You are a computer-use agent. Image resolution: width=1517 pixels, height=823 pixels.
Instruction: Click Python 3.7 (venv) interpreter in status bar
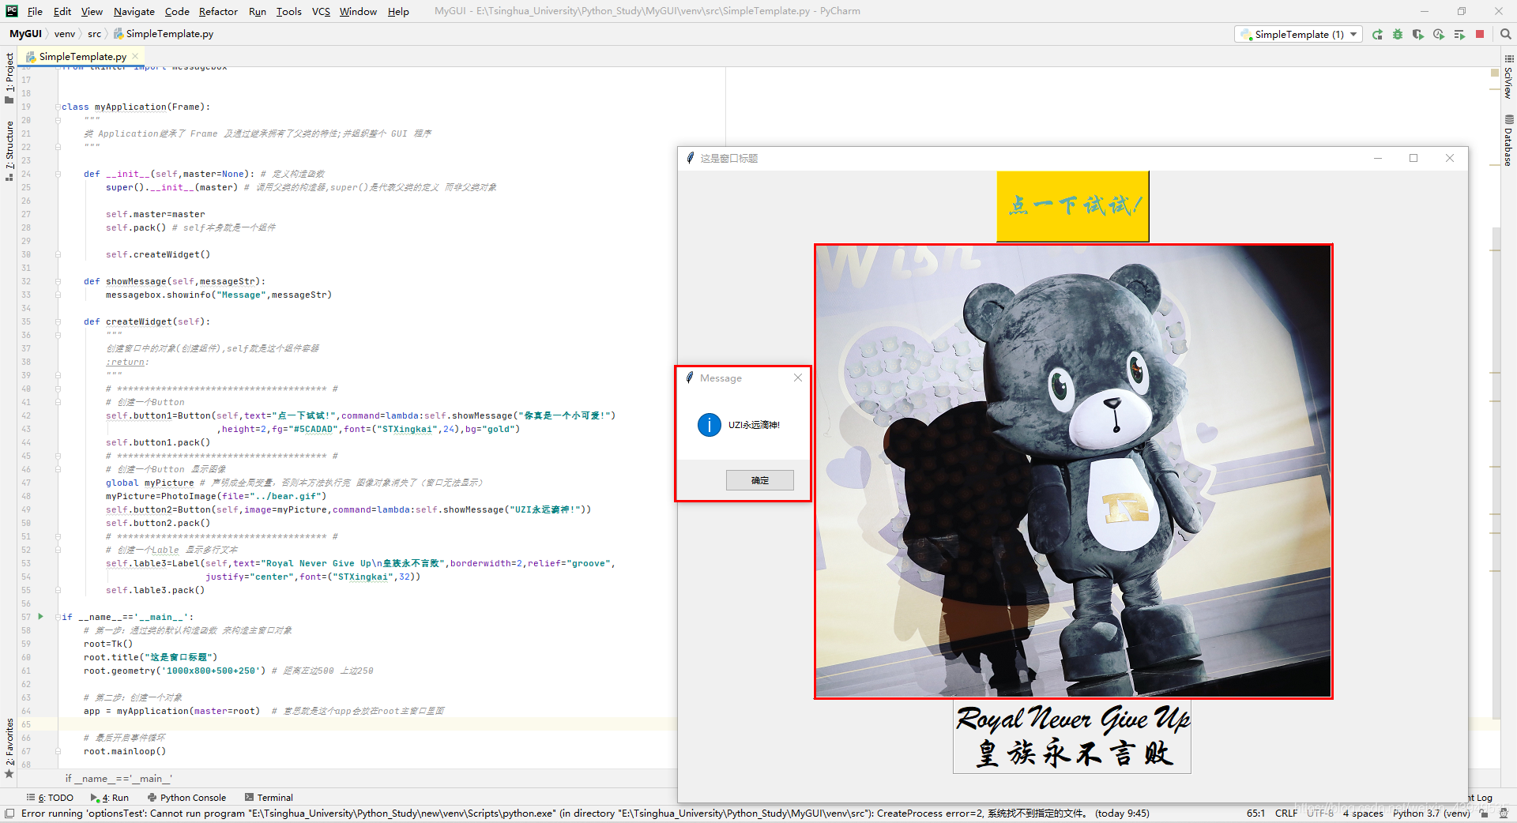(x=1431, y=814)
